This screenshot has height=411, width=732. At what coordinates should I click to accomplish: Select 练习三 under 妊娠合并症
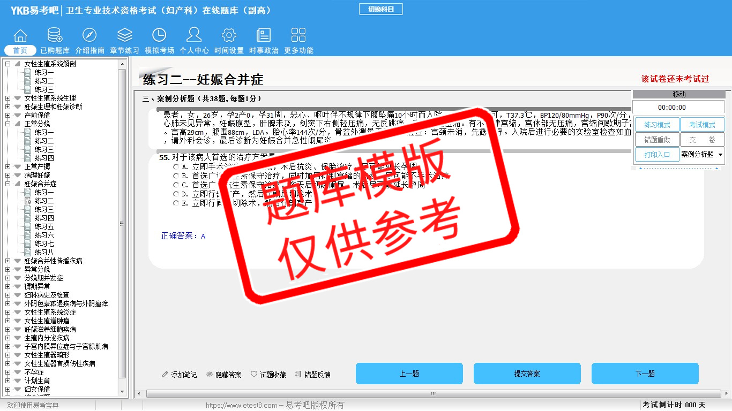click(44, 210)
